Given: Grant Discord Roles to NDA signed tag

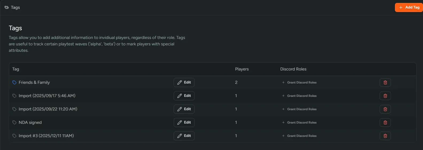Looking at the screenshot, I should click(x=299, y=123).
